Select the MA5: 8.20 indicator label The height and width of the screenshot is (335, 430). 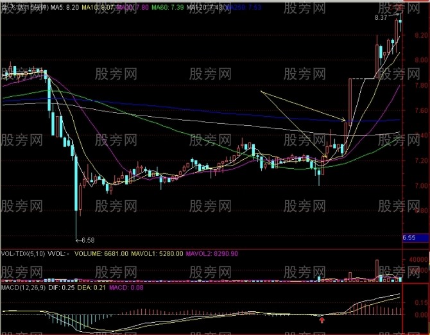[65, 8]
